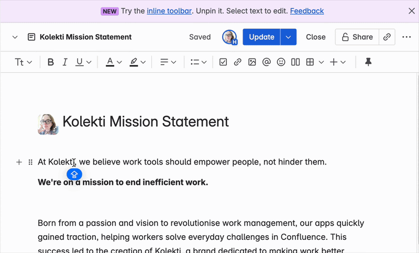Click the plus icon beside first paragraph
Image resolution: width=419 pixels, height=253 pixels.
click(19, 162)
